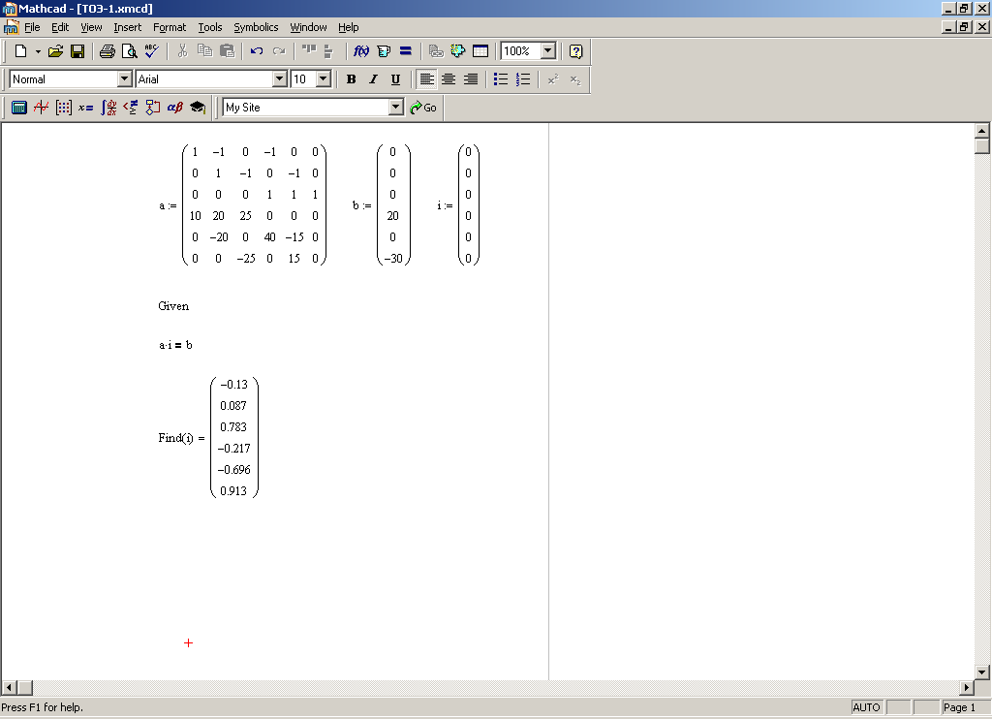Click the Insert data table icon

[480, 51]
